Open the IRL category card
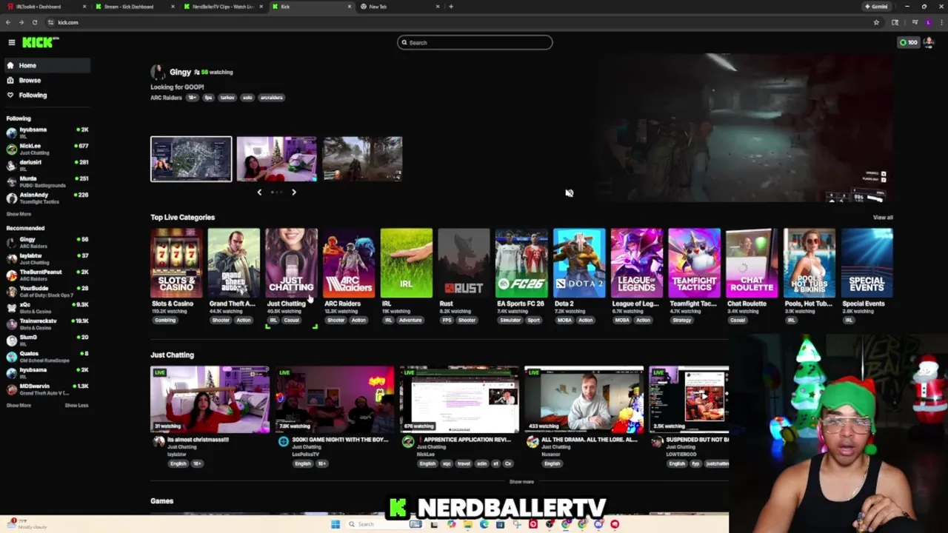 [407, 264]
